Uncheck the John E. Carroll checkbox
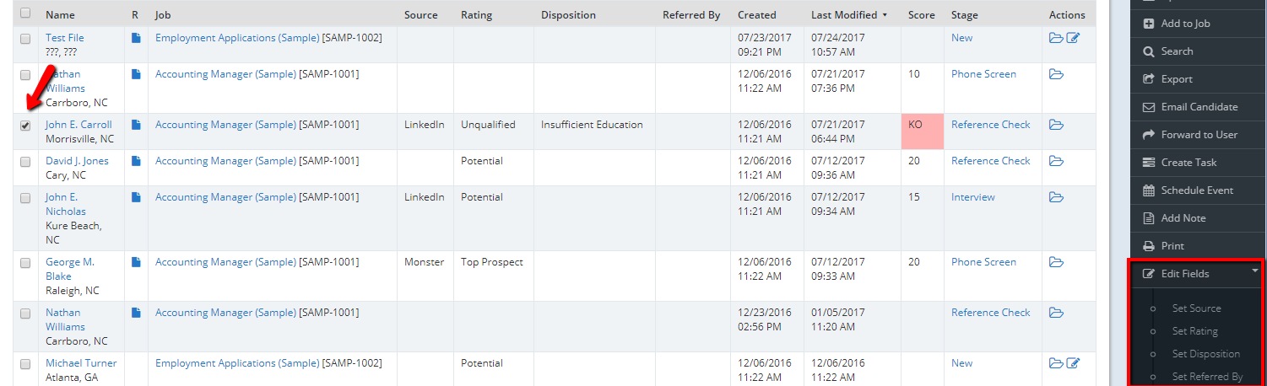This screenshot has width=1267, height=386. [x=25, y=126]
